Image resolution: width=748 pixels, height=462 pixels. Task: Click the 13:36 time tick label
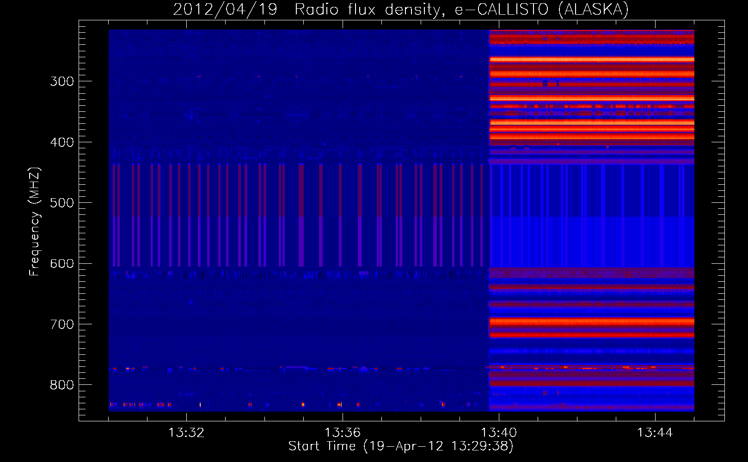pos(343,433)
